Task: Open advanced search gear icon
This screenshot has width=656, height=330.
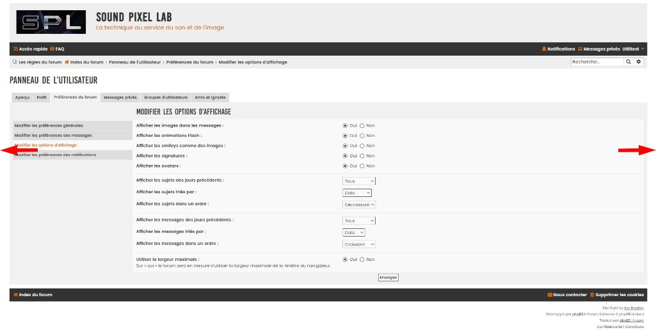Action: [x=638, y=62]
